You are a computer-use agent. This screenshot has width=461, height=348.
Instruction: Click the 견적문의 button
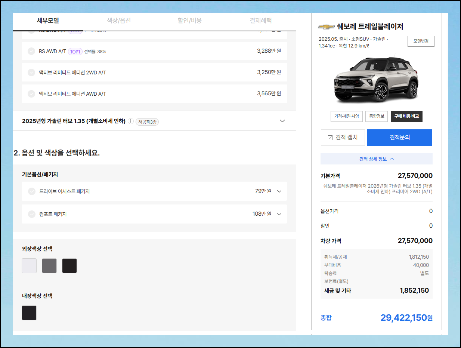tap(400, 138)
